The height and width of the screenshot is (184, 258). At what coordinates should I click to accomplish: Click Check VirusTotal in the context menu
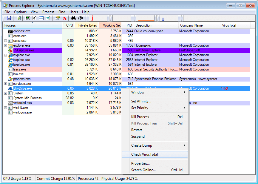[155, 154]
